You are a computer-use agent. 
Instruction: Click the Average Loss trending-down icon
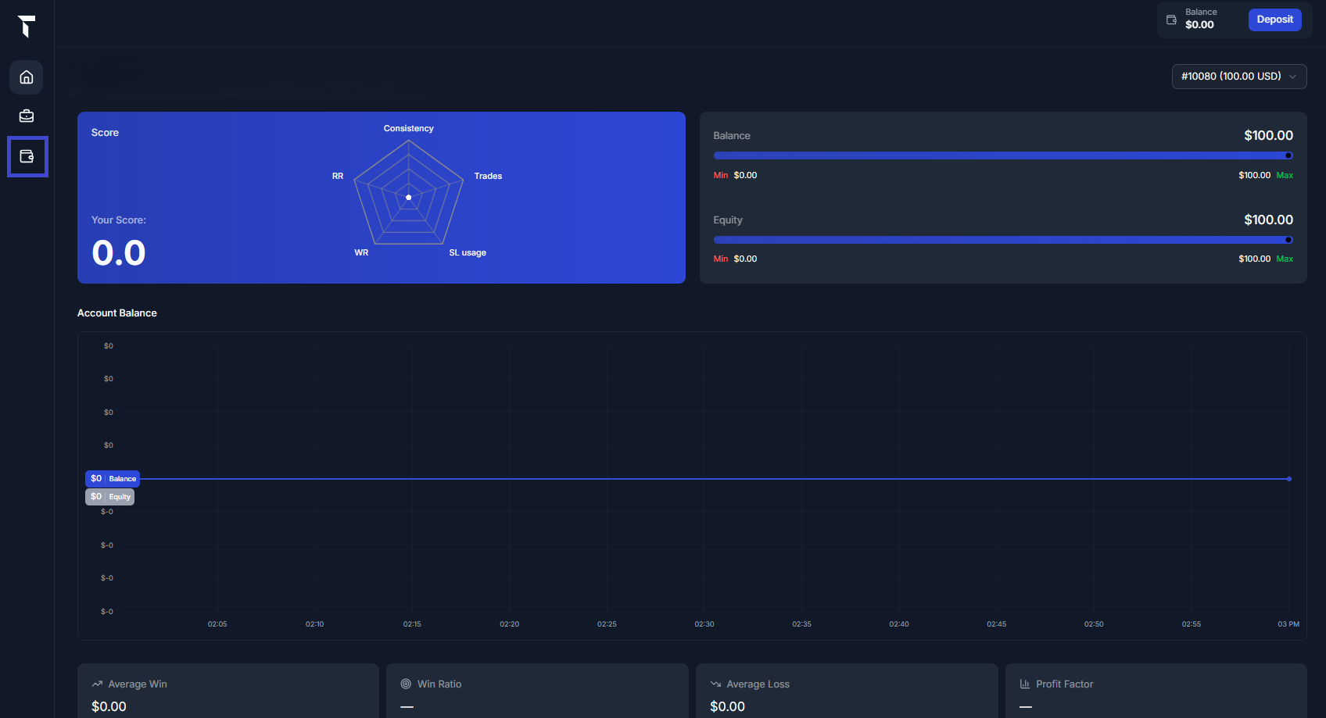(715, 684)
